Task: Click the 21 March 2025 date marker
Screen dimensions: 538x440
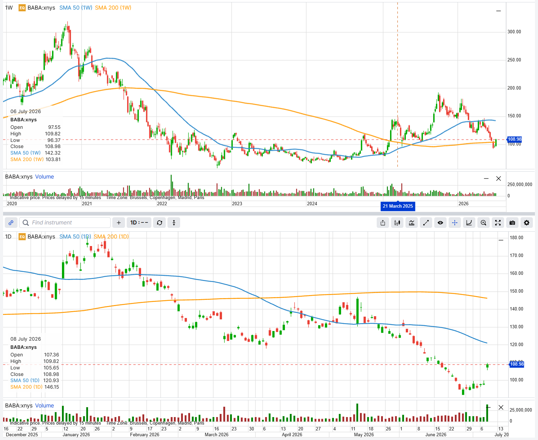Action: [x=398, y=206]
